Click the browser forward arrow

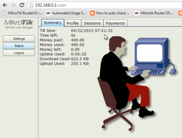click(13, 5)
